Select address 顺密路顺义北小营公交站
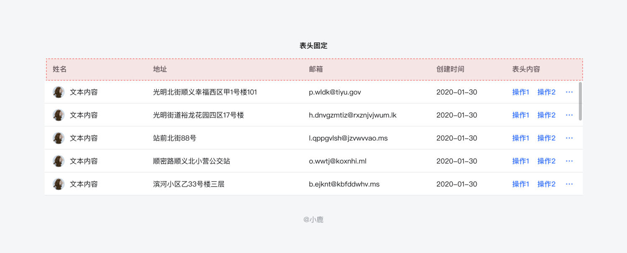 191,161
